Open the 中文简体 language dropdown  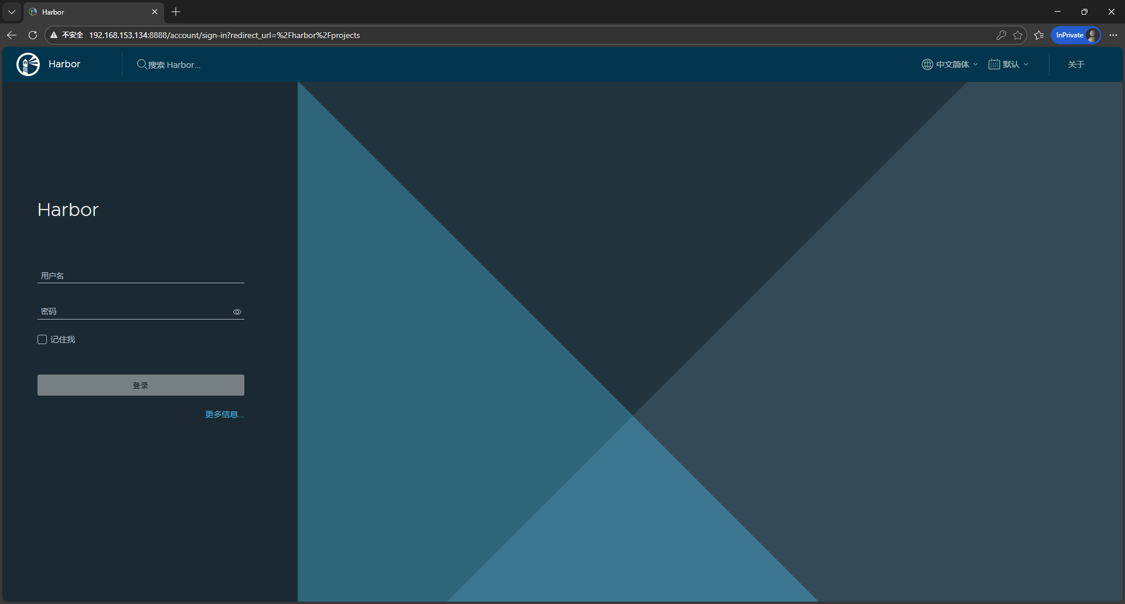(x=950, y=64)
